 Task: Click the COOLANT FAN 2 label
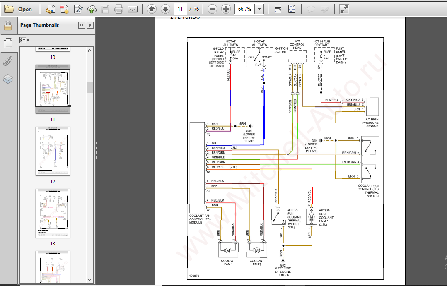[257, 262]
